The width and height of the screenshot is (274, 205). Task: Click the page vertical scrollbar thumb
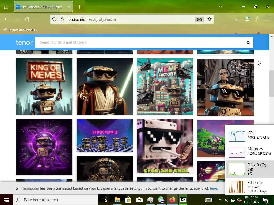pyautogui.click(x=271, y=84)
